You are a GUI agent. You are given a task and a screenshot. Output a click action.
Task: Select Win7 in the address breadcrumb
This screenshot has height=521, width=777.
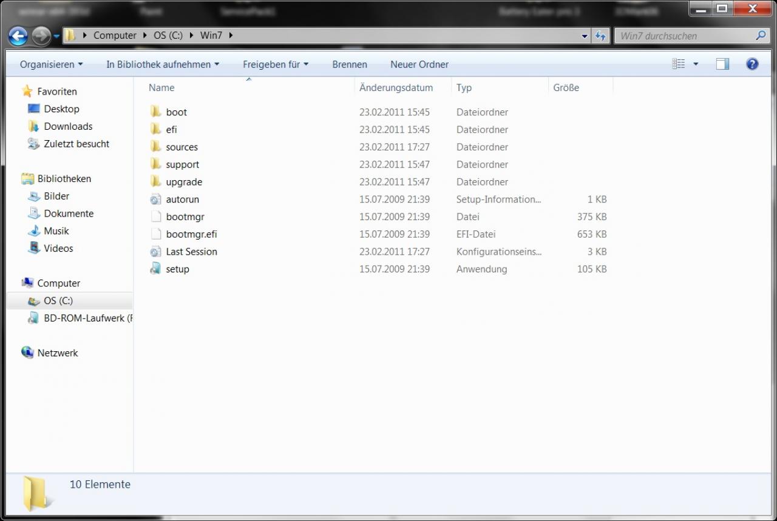click(x=211, y=35)
